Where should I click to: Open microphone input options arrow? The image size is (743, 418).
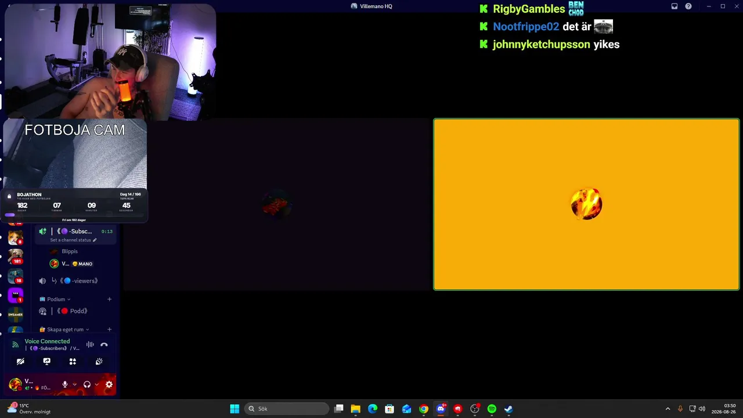coord(74,384)
